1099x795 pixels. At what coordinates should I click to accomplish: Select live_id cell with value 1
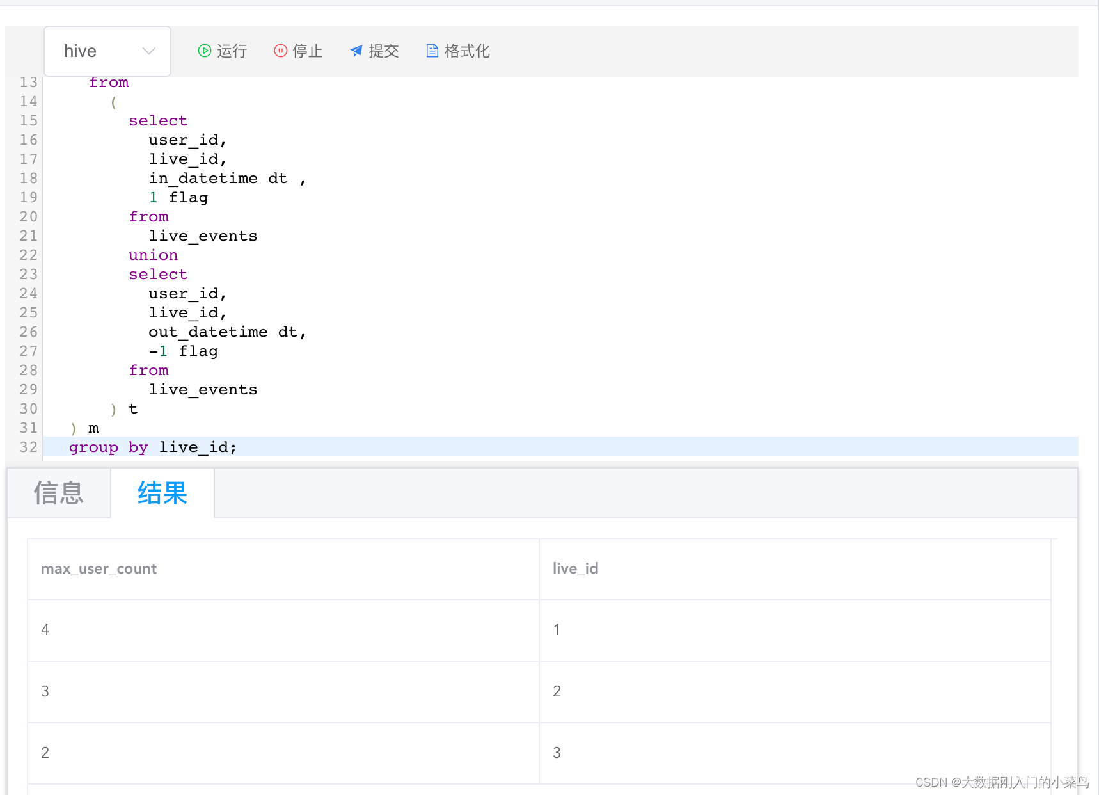[x=795, y=630]
